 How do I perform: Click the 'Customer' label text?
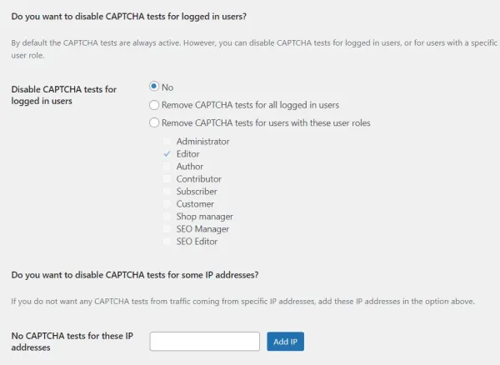tap(195, 204)
